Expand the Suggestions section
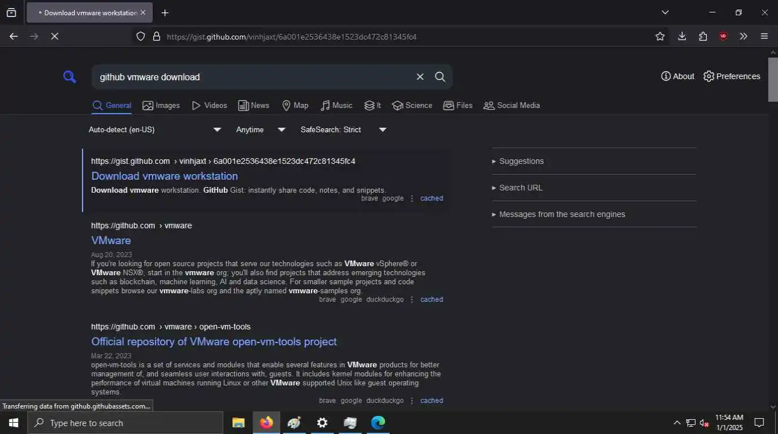Image resolution: width=778 pixels, height=434 pixels. pyautogui.click(x=594, y=161)
